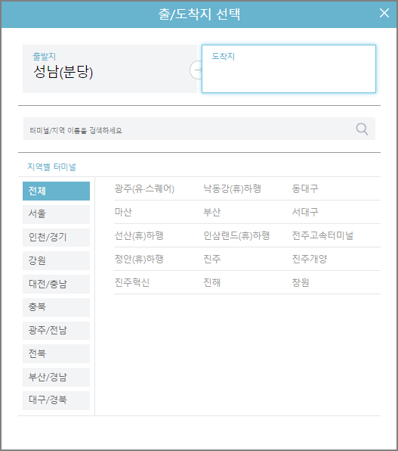Choose 인삼랜드(휴)하행 terminal

[x=236, y=236]
